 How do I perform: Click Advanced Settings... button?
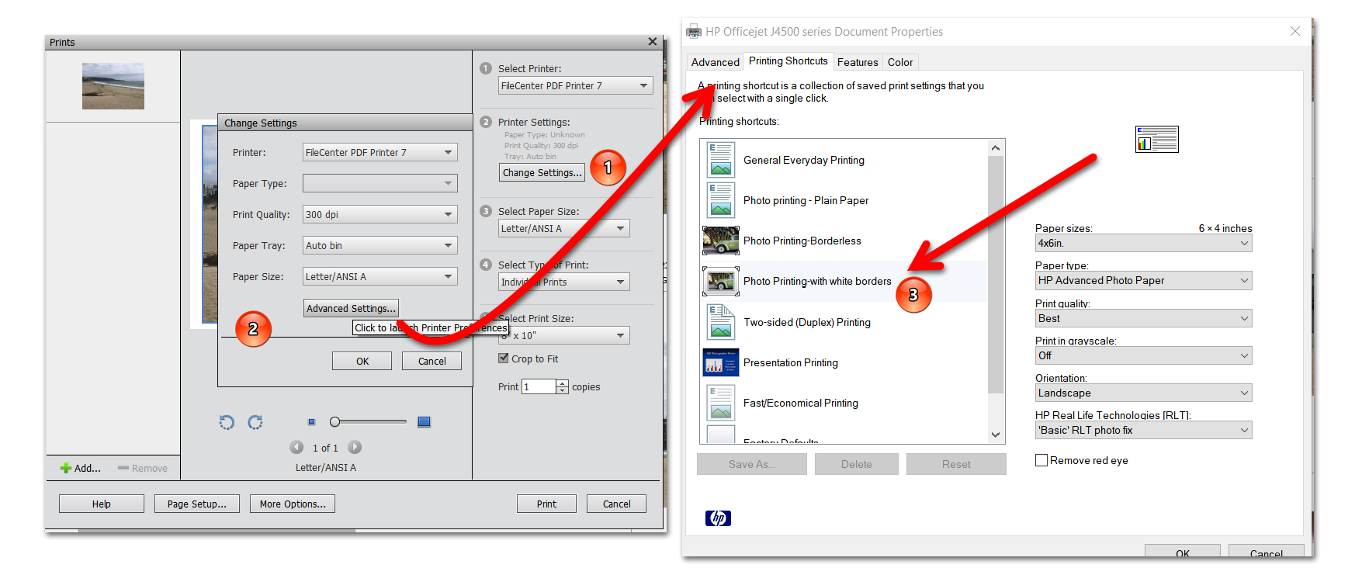(351, 308)
